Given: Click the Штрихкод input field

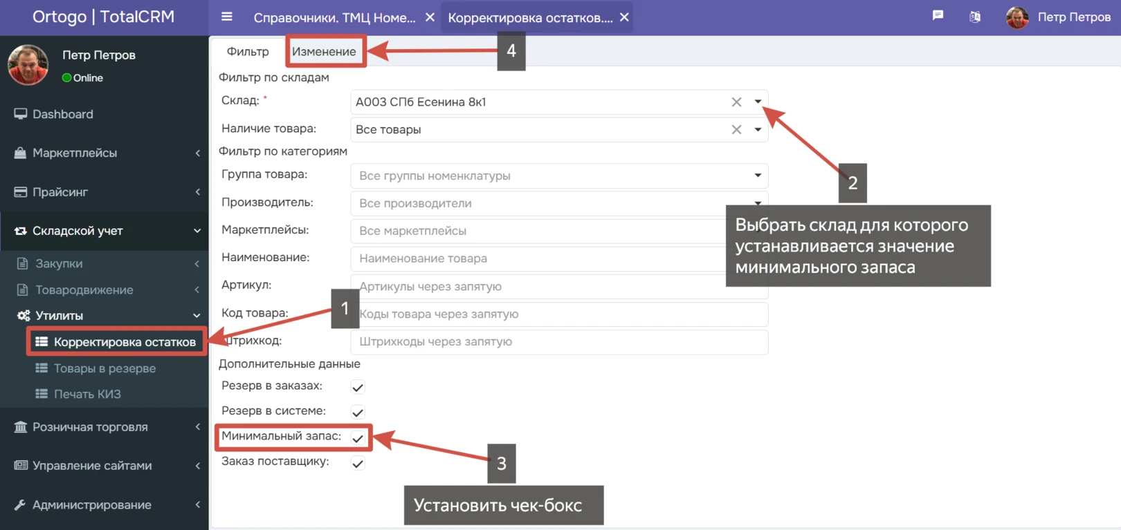Looking at the screenshot, I should tap(559, 341).
